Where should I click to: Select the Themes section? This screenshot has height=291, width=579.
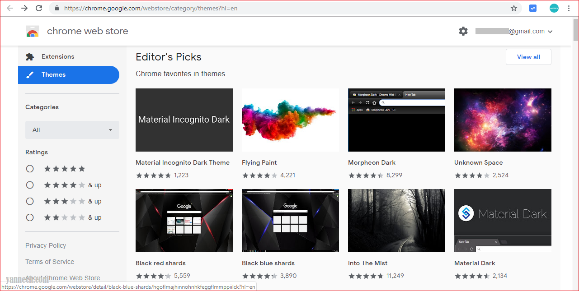pos(53,74)
